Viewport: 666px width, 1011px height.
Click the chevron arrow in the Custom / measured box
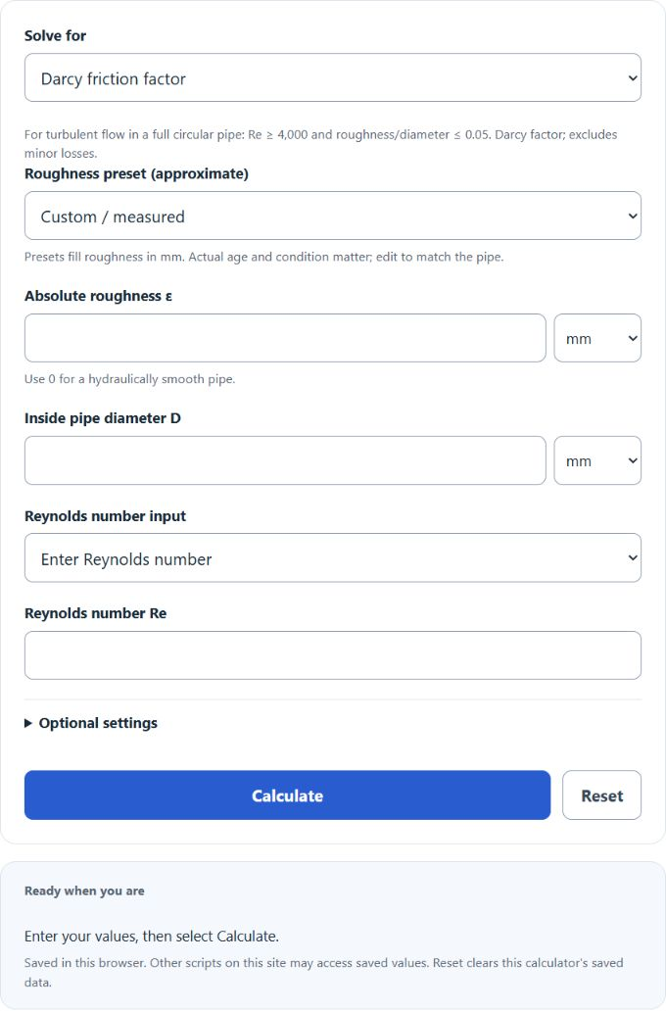tap(633, 216)
